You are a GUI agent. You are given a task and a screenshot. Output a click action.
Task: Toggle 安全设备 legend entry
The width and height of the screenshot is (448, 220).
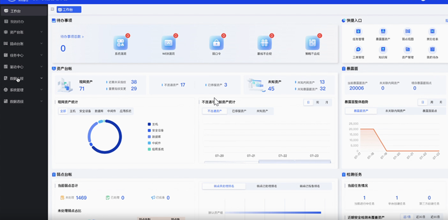156,130
